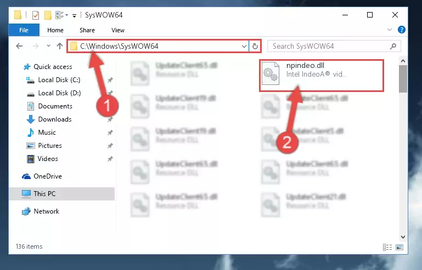This screenshot has height=270, width=422.
Task: Toggle pin next to Music
Action: point(110,133)
